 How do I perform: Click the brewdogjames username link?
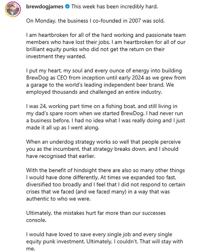(45, 7)
